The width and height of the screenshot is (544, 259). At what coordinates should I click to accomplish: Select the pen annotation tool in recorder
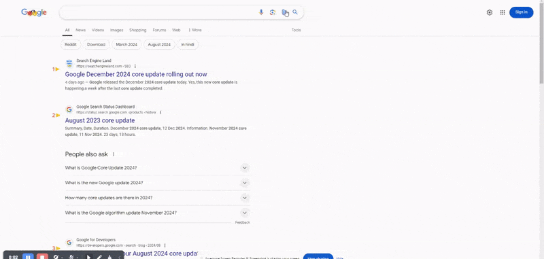(99, 257)
